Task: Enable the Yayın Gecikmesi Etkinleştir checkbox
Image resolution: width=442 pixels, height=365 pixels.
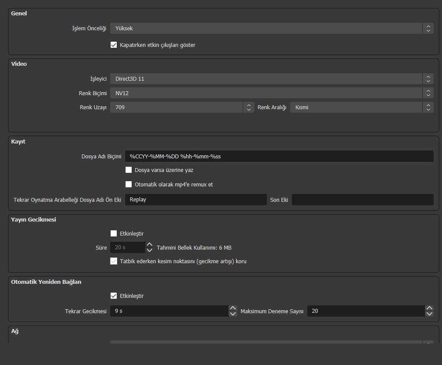Action: tap(114, 233)
